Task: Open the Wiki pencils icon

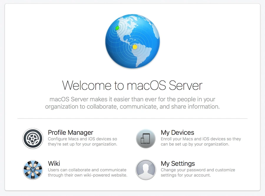Action: tap(33, 170)
